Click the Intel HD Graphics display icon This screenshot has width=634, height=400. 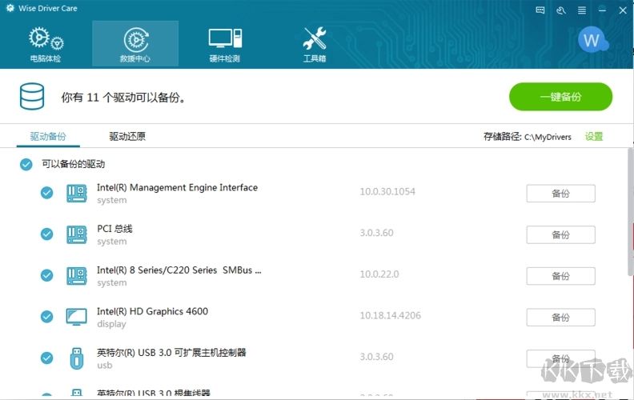(x=76, y=317)
